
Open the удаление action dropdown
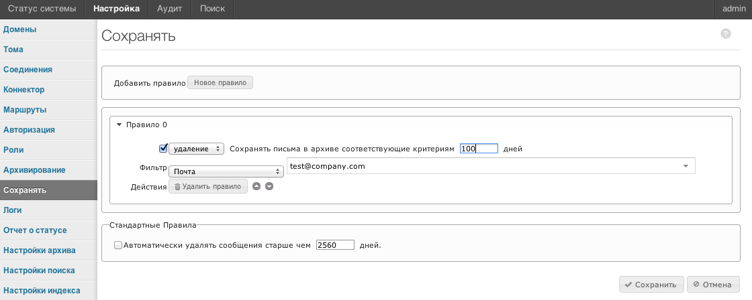(x=197, y=149)
